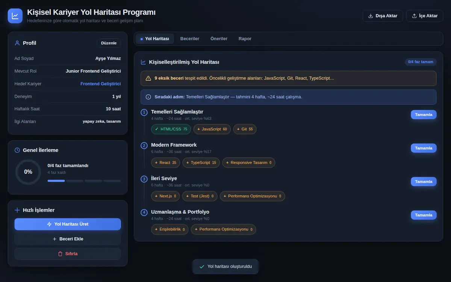This screenshot has width=451, height=282.
Task: Click the Genel İlerleme clock icon
Action: tap(17, 150)
